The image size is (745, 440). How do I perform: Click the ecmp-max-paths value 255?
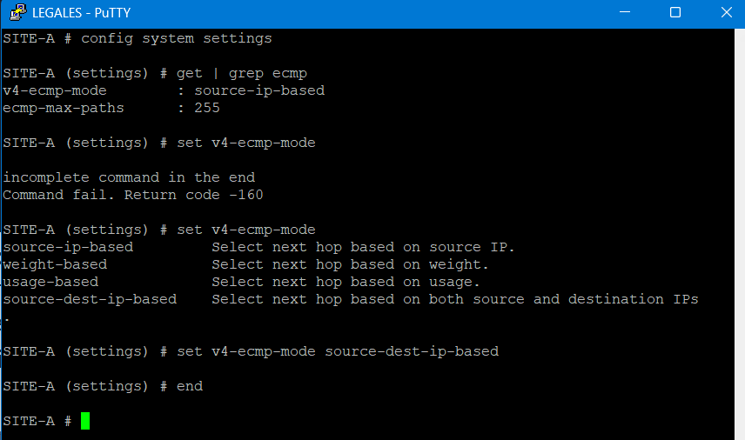[207, 108]
